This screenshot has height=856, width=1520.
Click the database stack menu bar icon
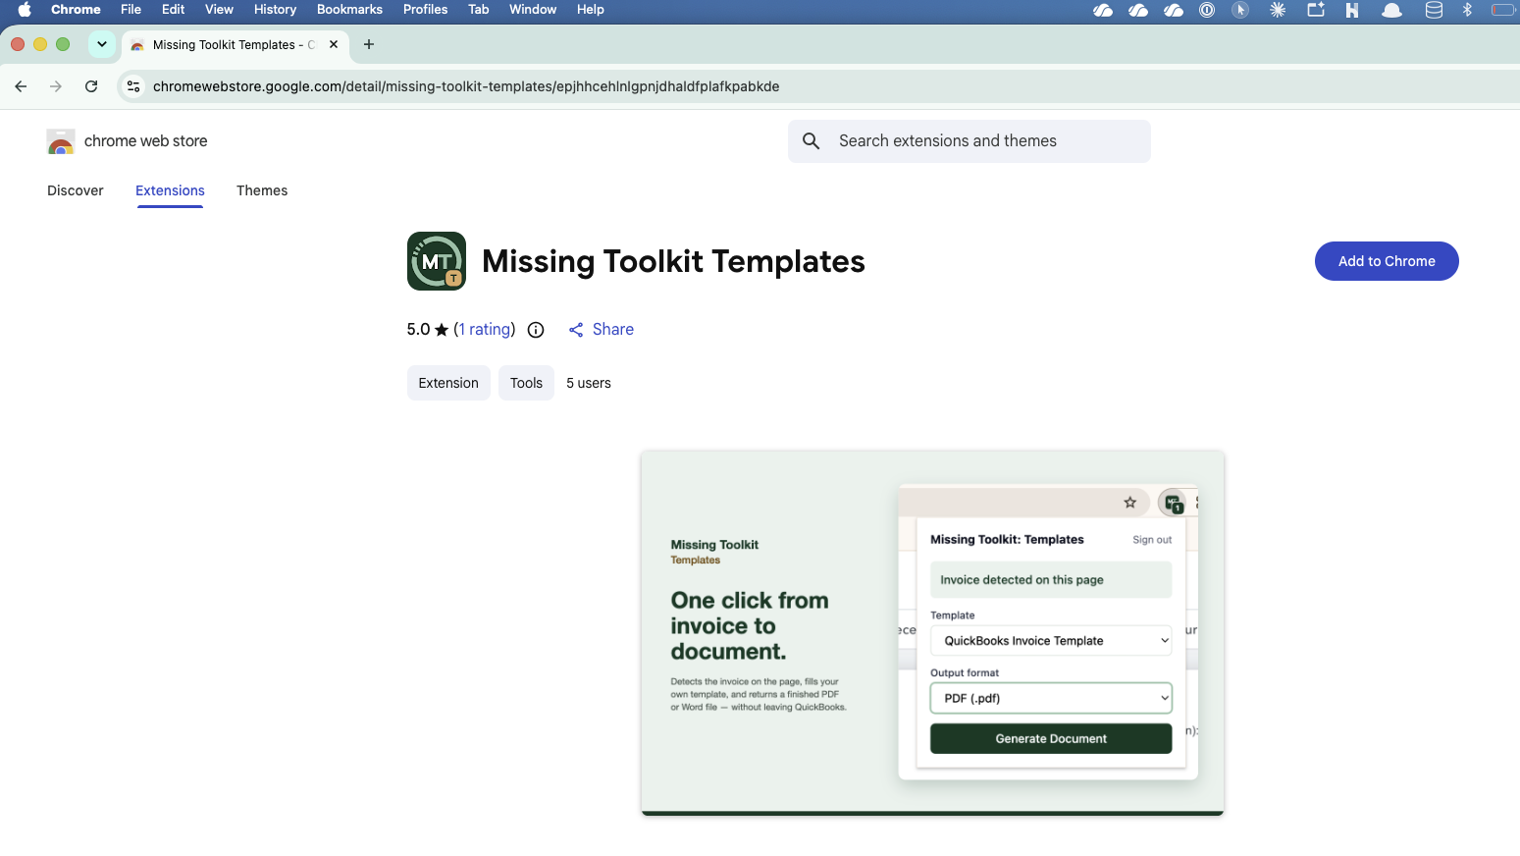1434,10
